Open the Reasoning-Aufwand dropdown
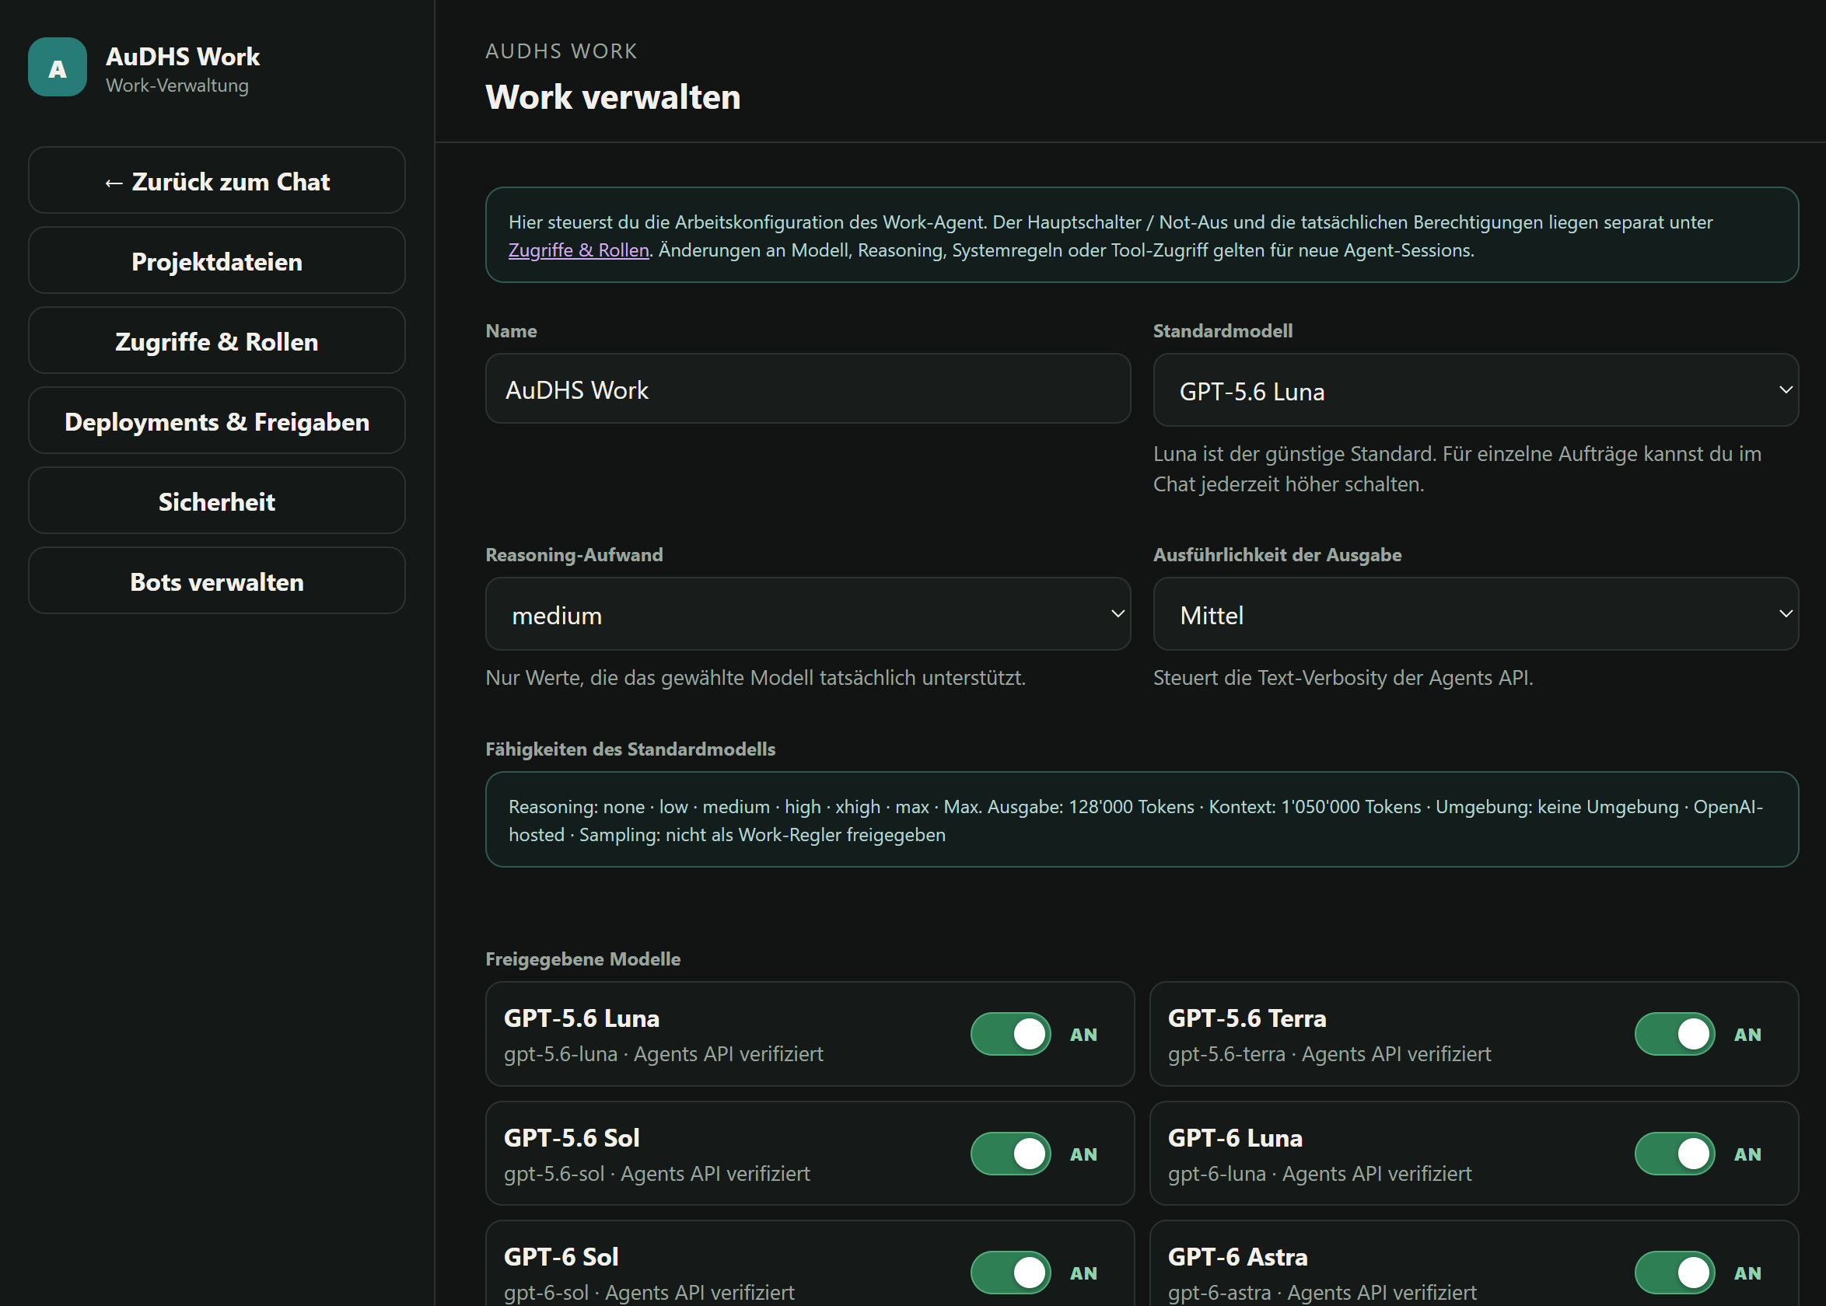1826x1306 pixels. [x=807, y=614]
